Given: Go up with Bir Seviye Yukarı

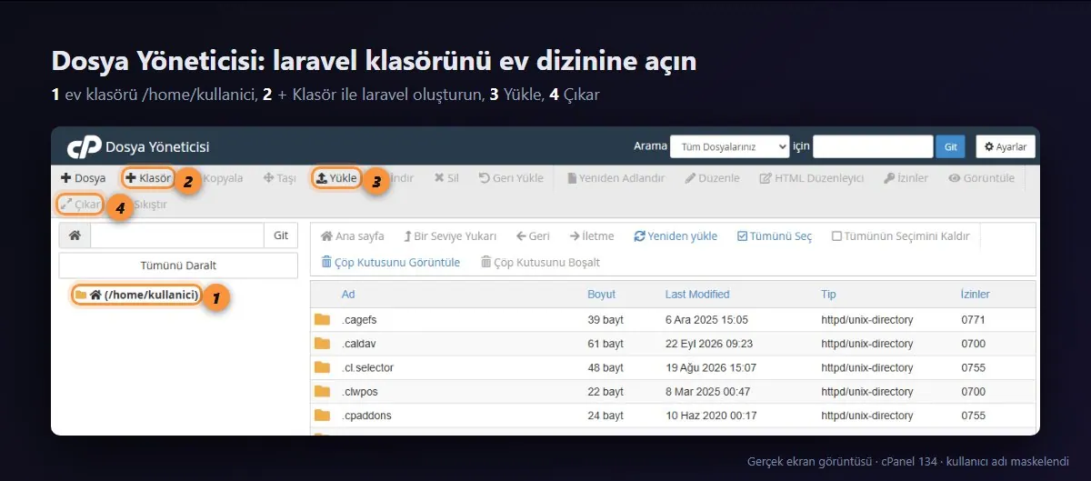Looking at the screenshot, I should coord(450,235).
